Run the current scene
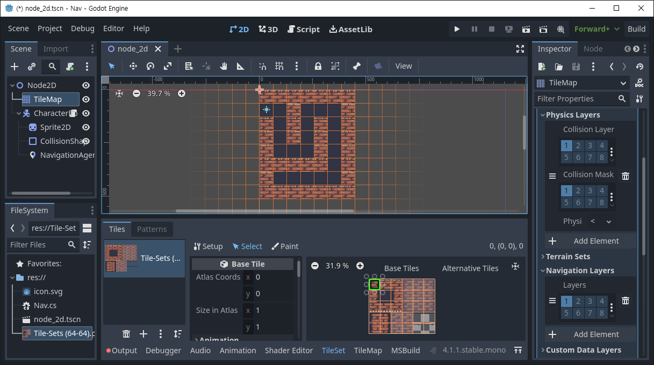Screen dimensions: 654x365 (526, 29)
